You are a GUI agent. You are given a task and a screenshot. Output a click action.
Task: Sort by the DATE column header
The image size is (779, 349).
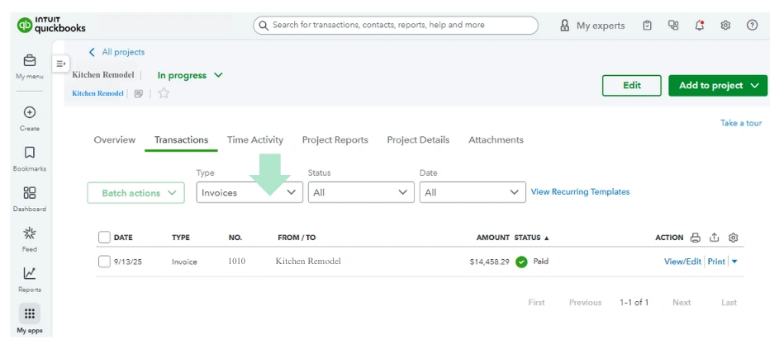123,238
